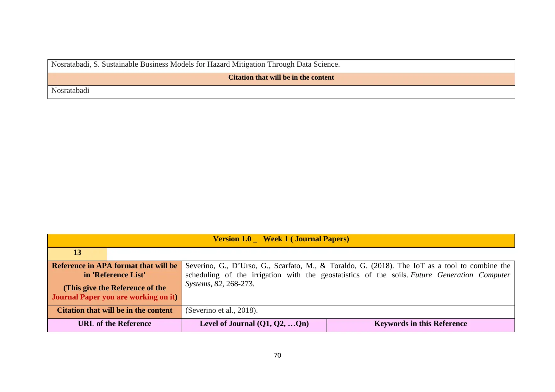555x392 pixels.
Task: Click the 'Reference in APA format' label cell
Action: click(115, 283)
